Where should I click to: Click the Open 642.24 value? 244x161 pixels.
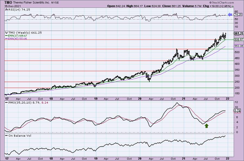click(x=116, y=6)
